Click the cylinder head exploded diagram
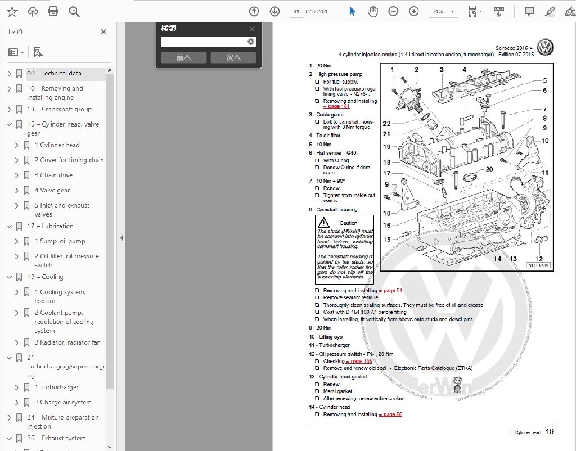The width and height of the screenshot is (576, 451). click(466, 167)
